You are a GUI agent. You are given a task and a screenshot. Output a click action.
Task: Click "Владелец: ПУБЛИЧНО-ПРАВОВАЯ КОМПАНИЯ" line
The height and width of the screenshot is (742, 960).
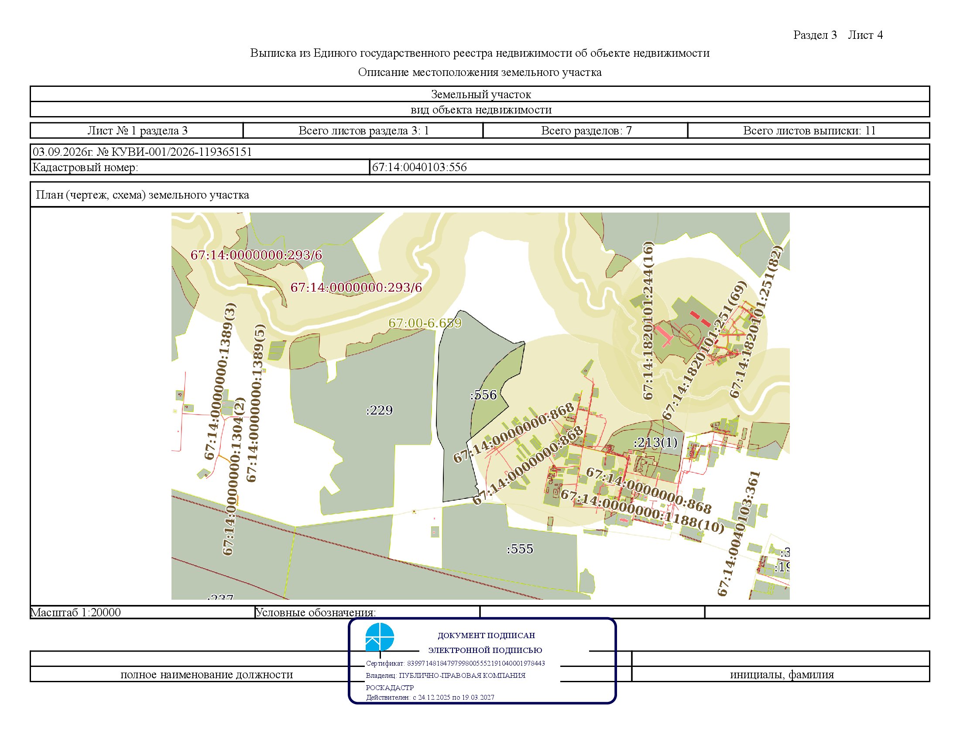446,675
